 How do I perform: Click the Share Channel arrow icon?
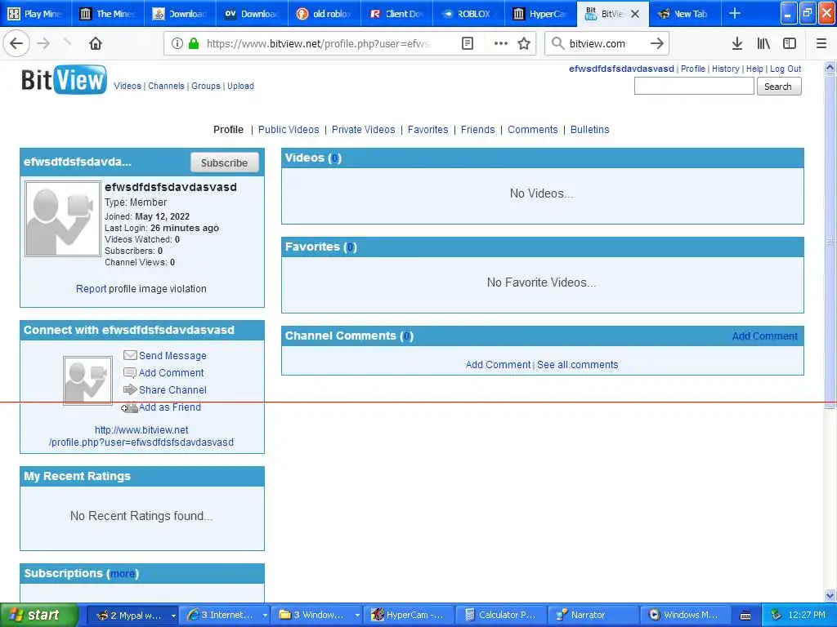coord(130,389)
